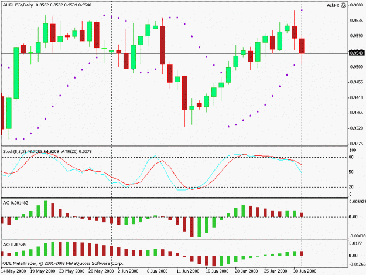Click the 0.9680 price axis label

pos(357,5)
